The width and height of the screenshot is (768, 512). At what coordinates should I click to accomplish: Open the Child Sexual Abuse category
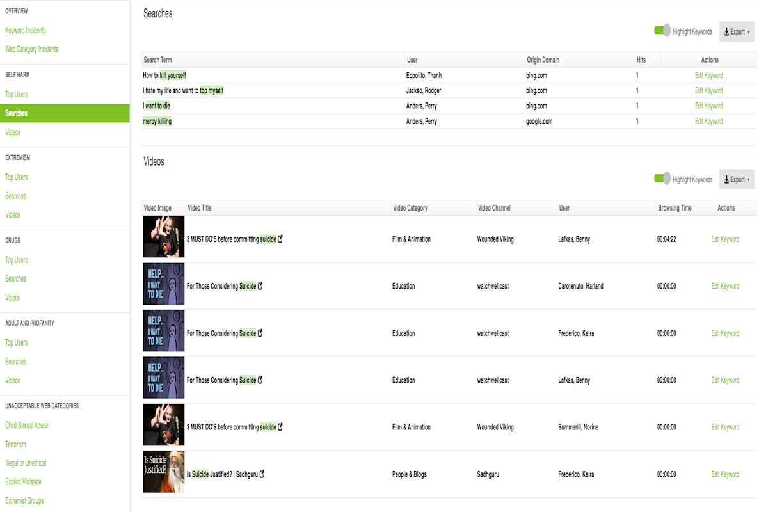click(26, 424)
